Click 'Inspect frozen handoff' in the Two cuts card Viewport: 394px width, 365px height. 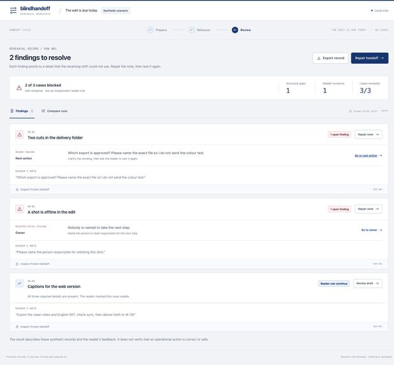click(x=34, y=190)
